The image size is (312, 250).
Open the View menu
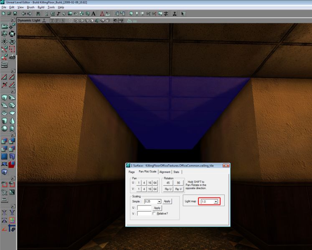(x=20, y=7)
